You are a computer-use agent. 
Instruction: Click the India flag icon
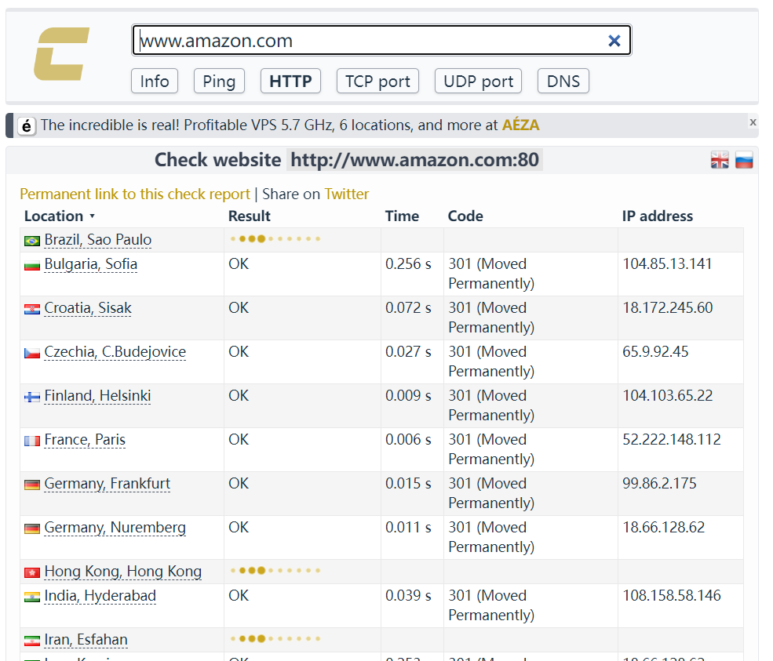tap(32, 597)
